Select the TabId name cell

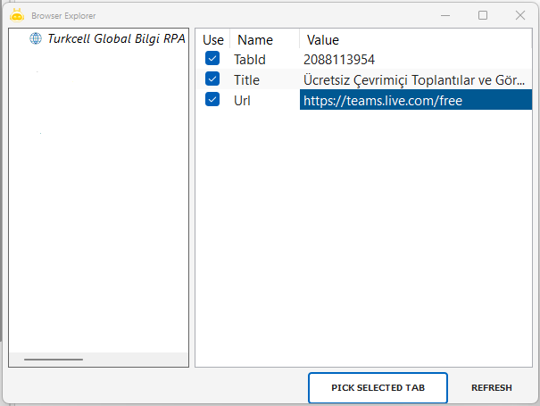click(x=251, y=60)
